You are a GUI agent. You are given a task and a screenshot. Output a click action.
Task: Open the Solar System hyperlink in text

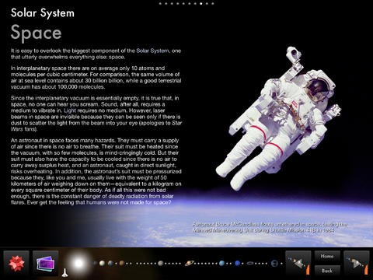click(152, 51)
